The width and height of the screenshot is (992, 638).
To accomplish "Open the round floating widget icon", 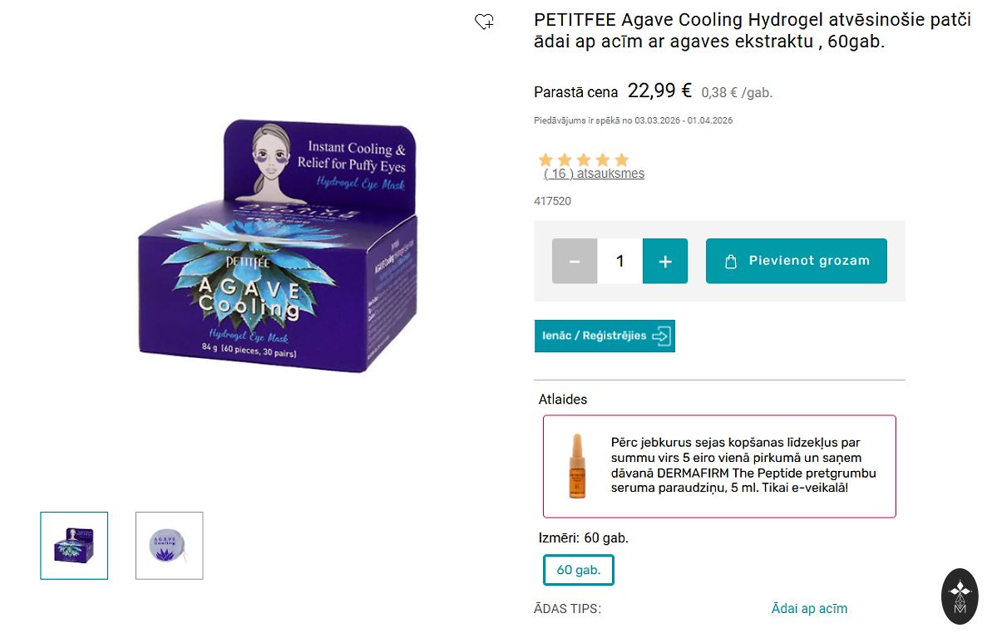I will (x=960, y=596).
